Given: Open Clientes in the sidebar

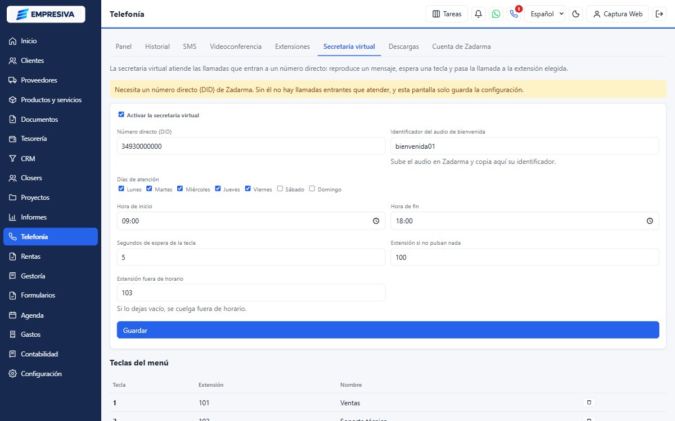Looking at the screenshot, I should click(51, 61).
